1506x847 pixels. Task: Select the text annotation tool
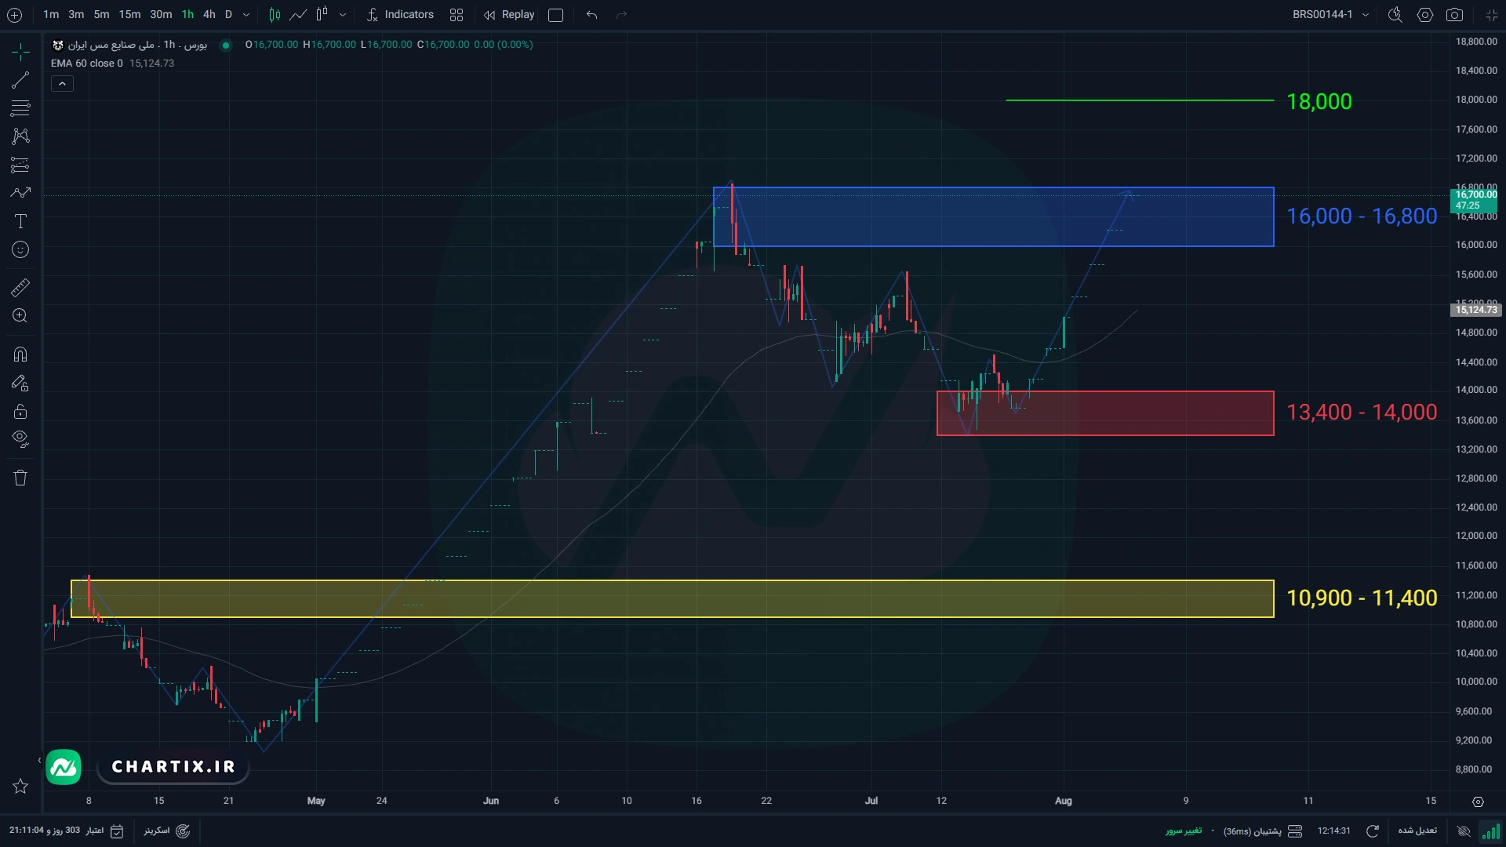[20, 221]
